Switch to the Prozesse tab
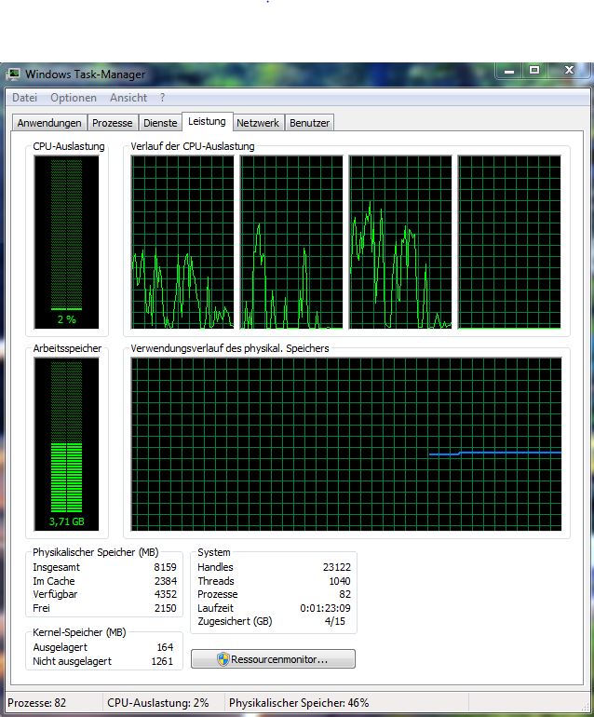594x717 pixels. 112,123
